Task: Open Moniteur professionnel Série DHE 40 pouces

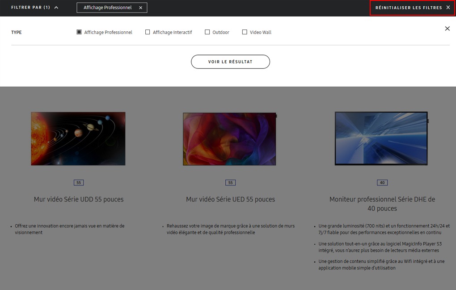Action: point(382,204)
